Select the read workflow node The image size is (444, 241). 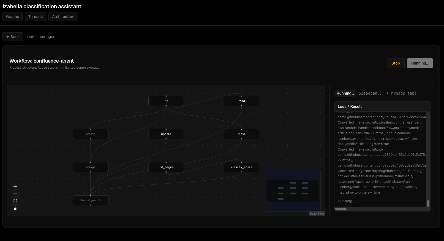(241, 101)
